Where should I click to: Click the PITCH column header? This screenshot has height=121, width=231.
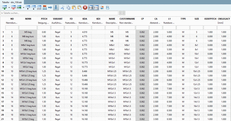tap(44, 19)
